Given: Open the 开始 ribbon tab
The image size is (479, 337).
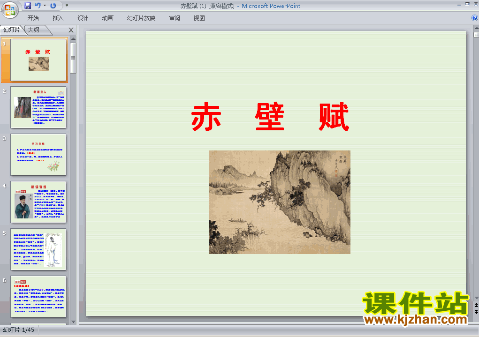Looking at the screenshot, I should click(x=33, y=18).
